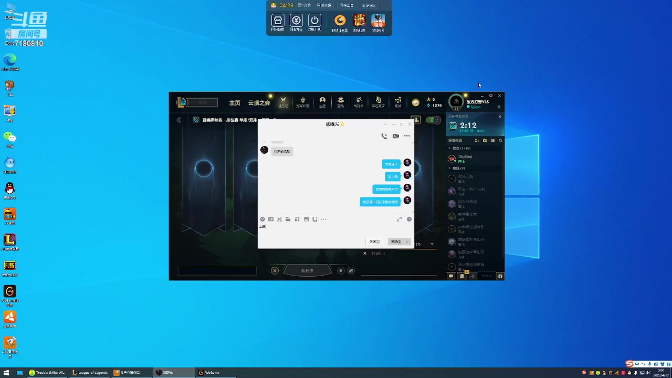Dismiss the matchmaking timer panel X
Screen dimensions: 672x378
[500, 117]
